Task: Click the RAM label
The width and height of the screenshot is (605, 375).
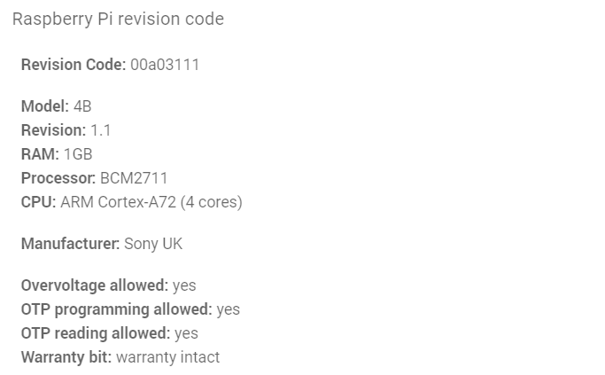Action: click(x=40, y=154)
